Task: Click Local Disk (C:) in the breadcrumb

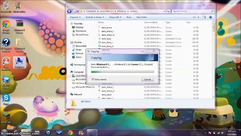Action: (x=107, y=11)
